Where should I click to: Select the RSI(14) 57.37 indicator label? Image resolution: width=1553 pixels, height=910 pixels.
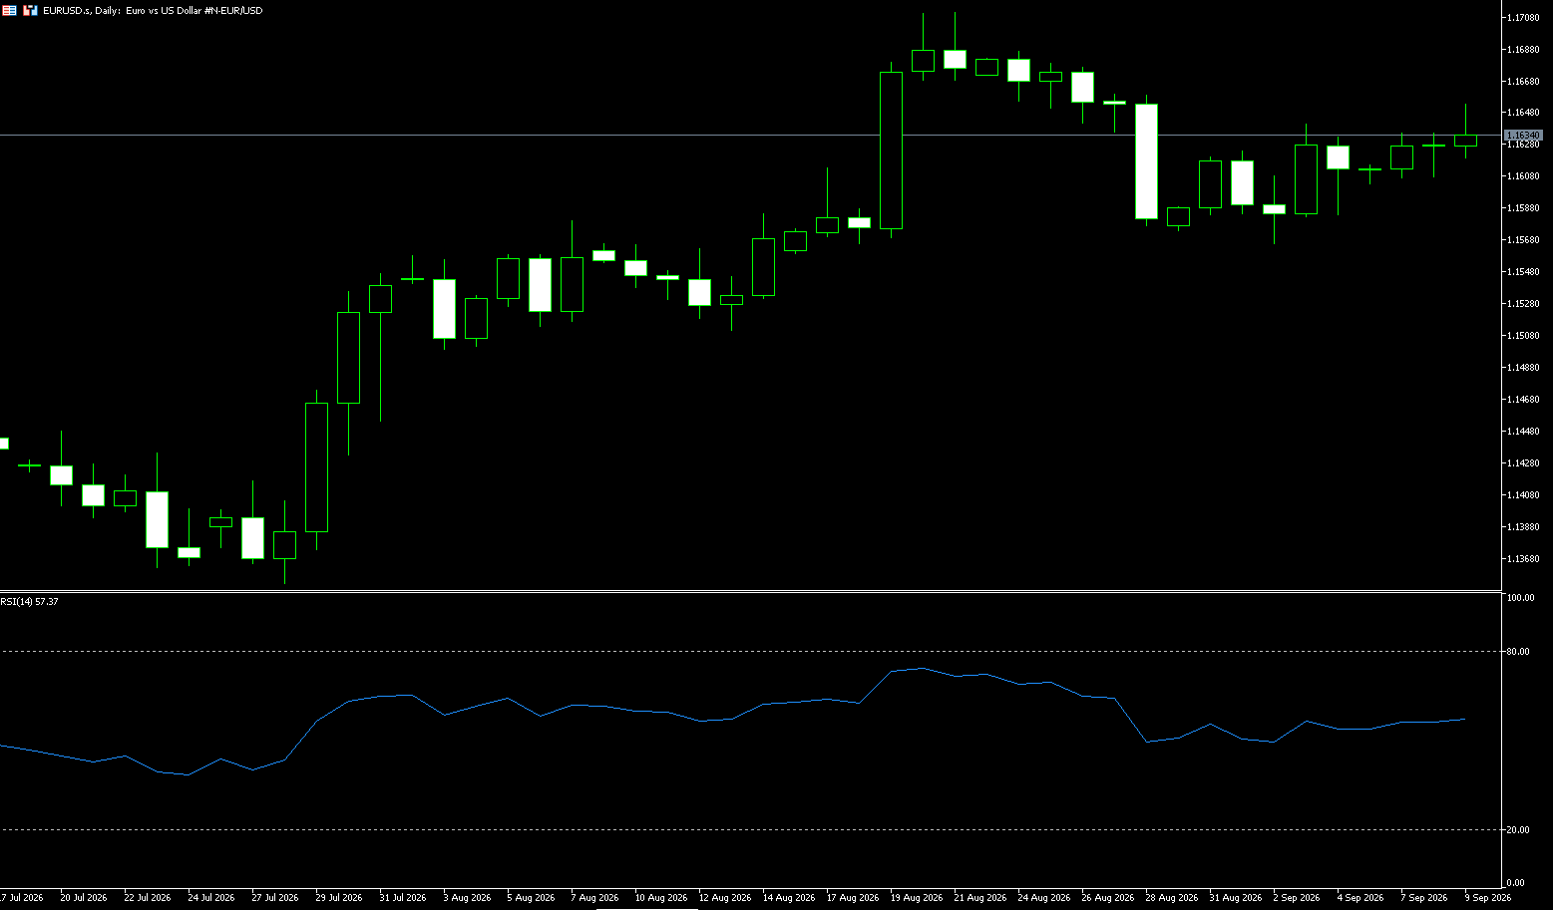(30, 602)
